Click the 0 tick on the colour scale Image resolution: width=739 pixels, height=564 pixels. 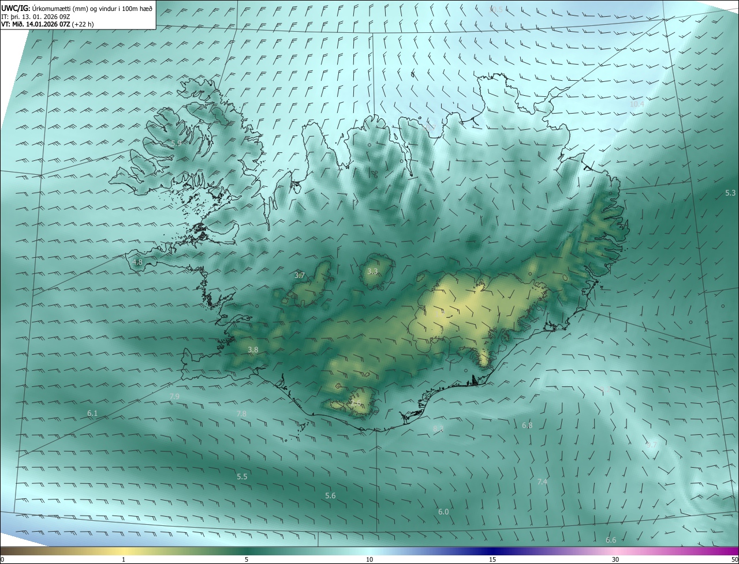[x=2, y=559]
